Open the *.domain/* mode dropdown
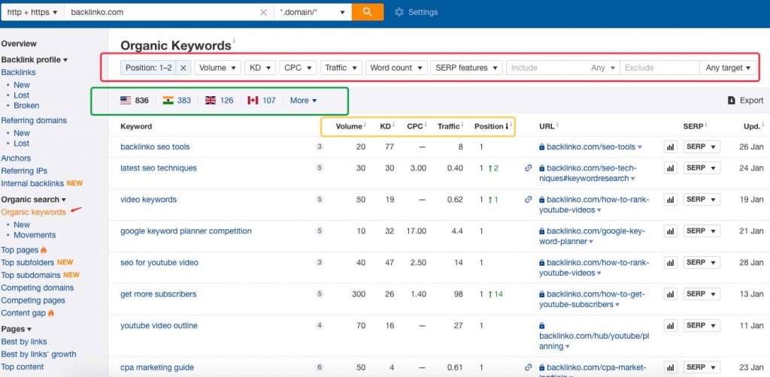 (312, 12)
